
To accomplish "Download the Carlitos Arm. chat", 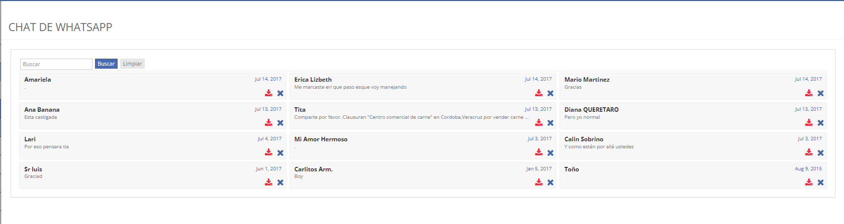I will pyautogui.click(x=538, y=182).
